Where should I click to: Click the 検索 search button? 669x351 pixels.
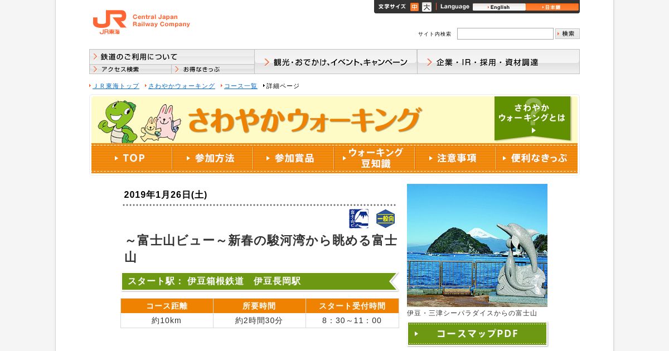coord(568,33)
